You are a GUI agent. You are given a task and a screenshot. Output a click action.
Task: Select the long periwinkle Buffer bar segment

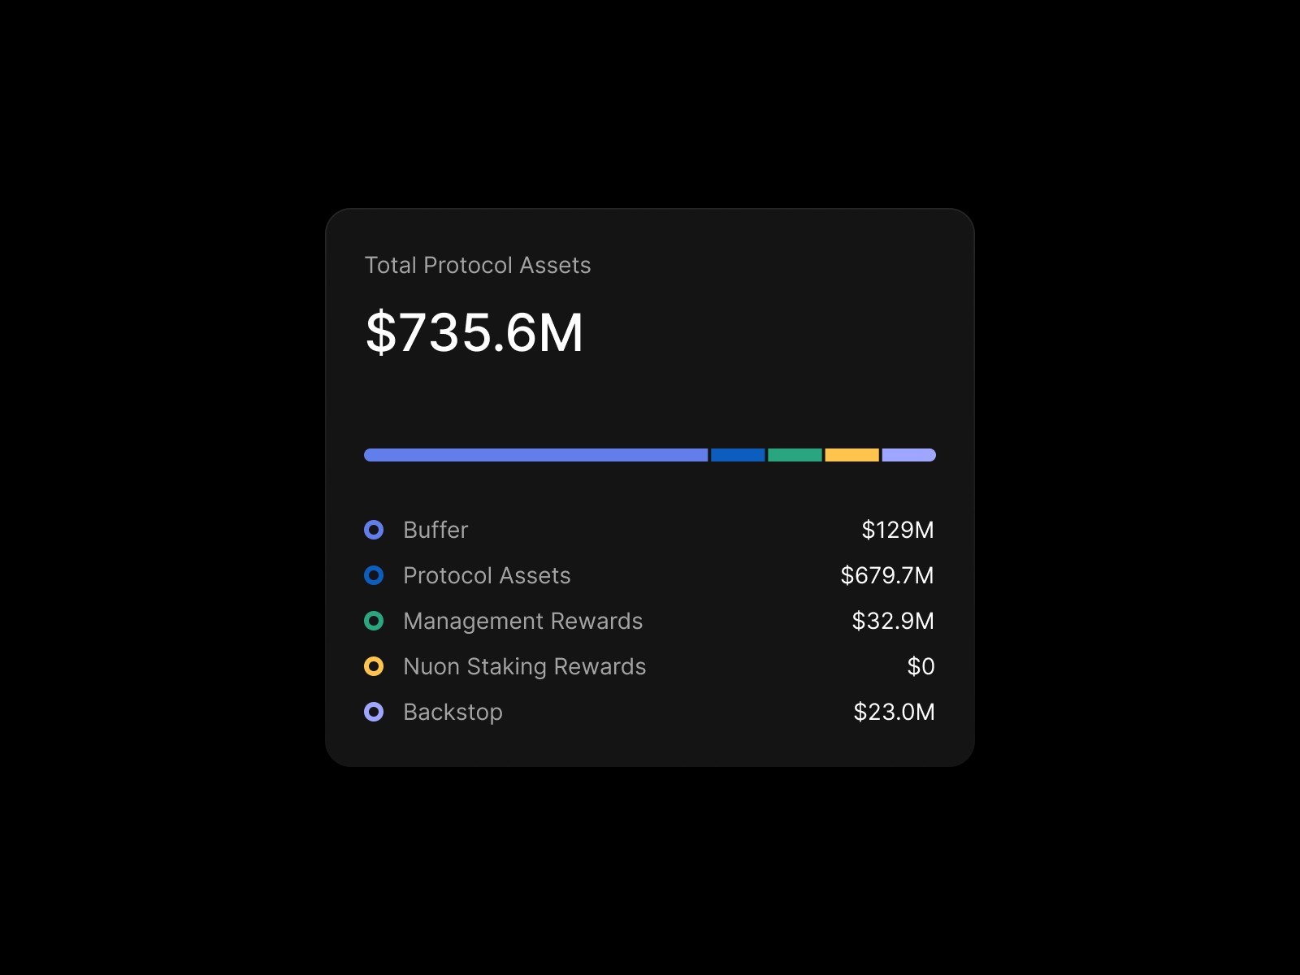[x=536, y=455]
